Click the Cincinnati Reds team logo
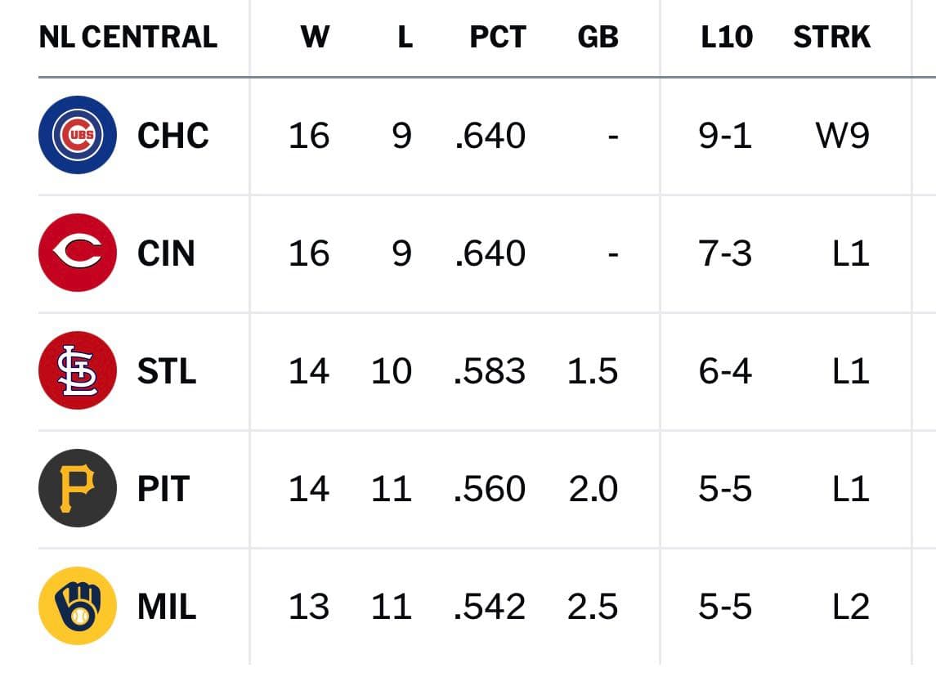Image resolution: width=936 pixels, height=677 pixels. [78, 253]
